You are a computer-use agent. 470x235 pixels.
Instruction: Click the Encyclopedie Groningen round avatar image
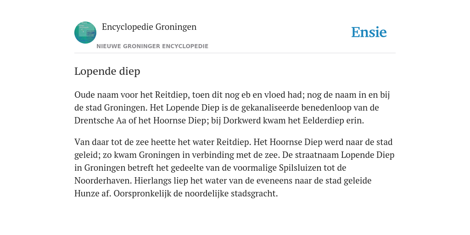point(85,33)
